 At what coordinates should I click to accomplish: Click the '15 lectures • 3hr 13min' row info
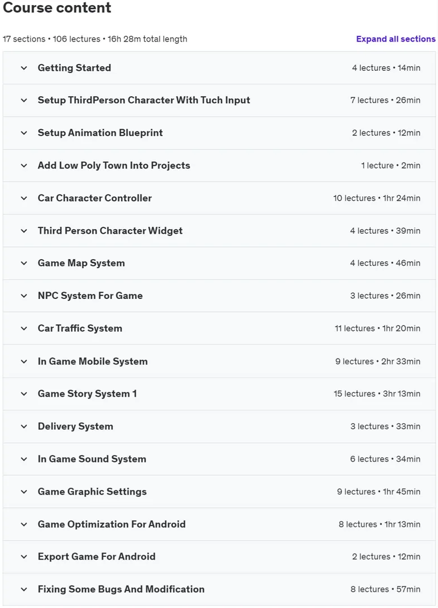[377, 394]
